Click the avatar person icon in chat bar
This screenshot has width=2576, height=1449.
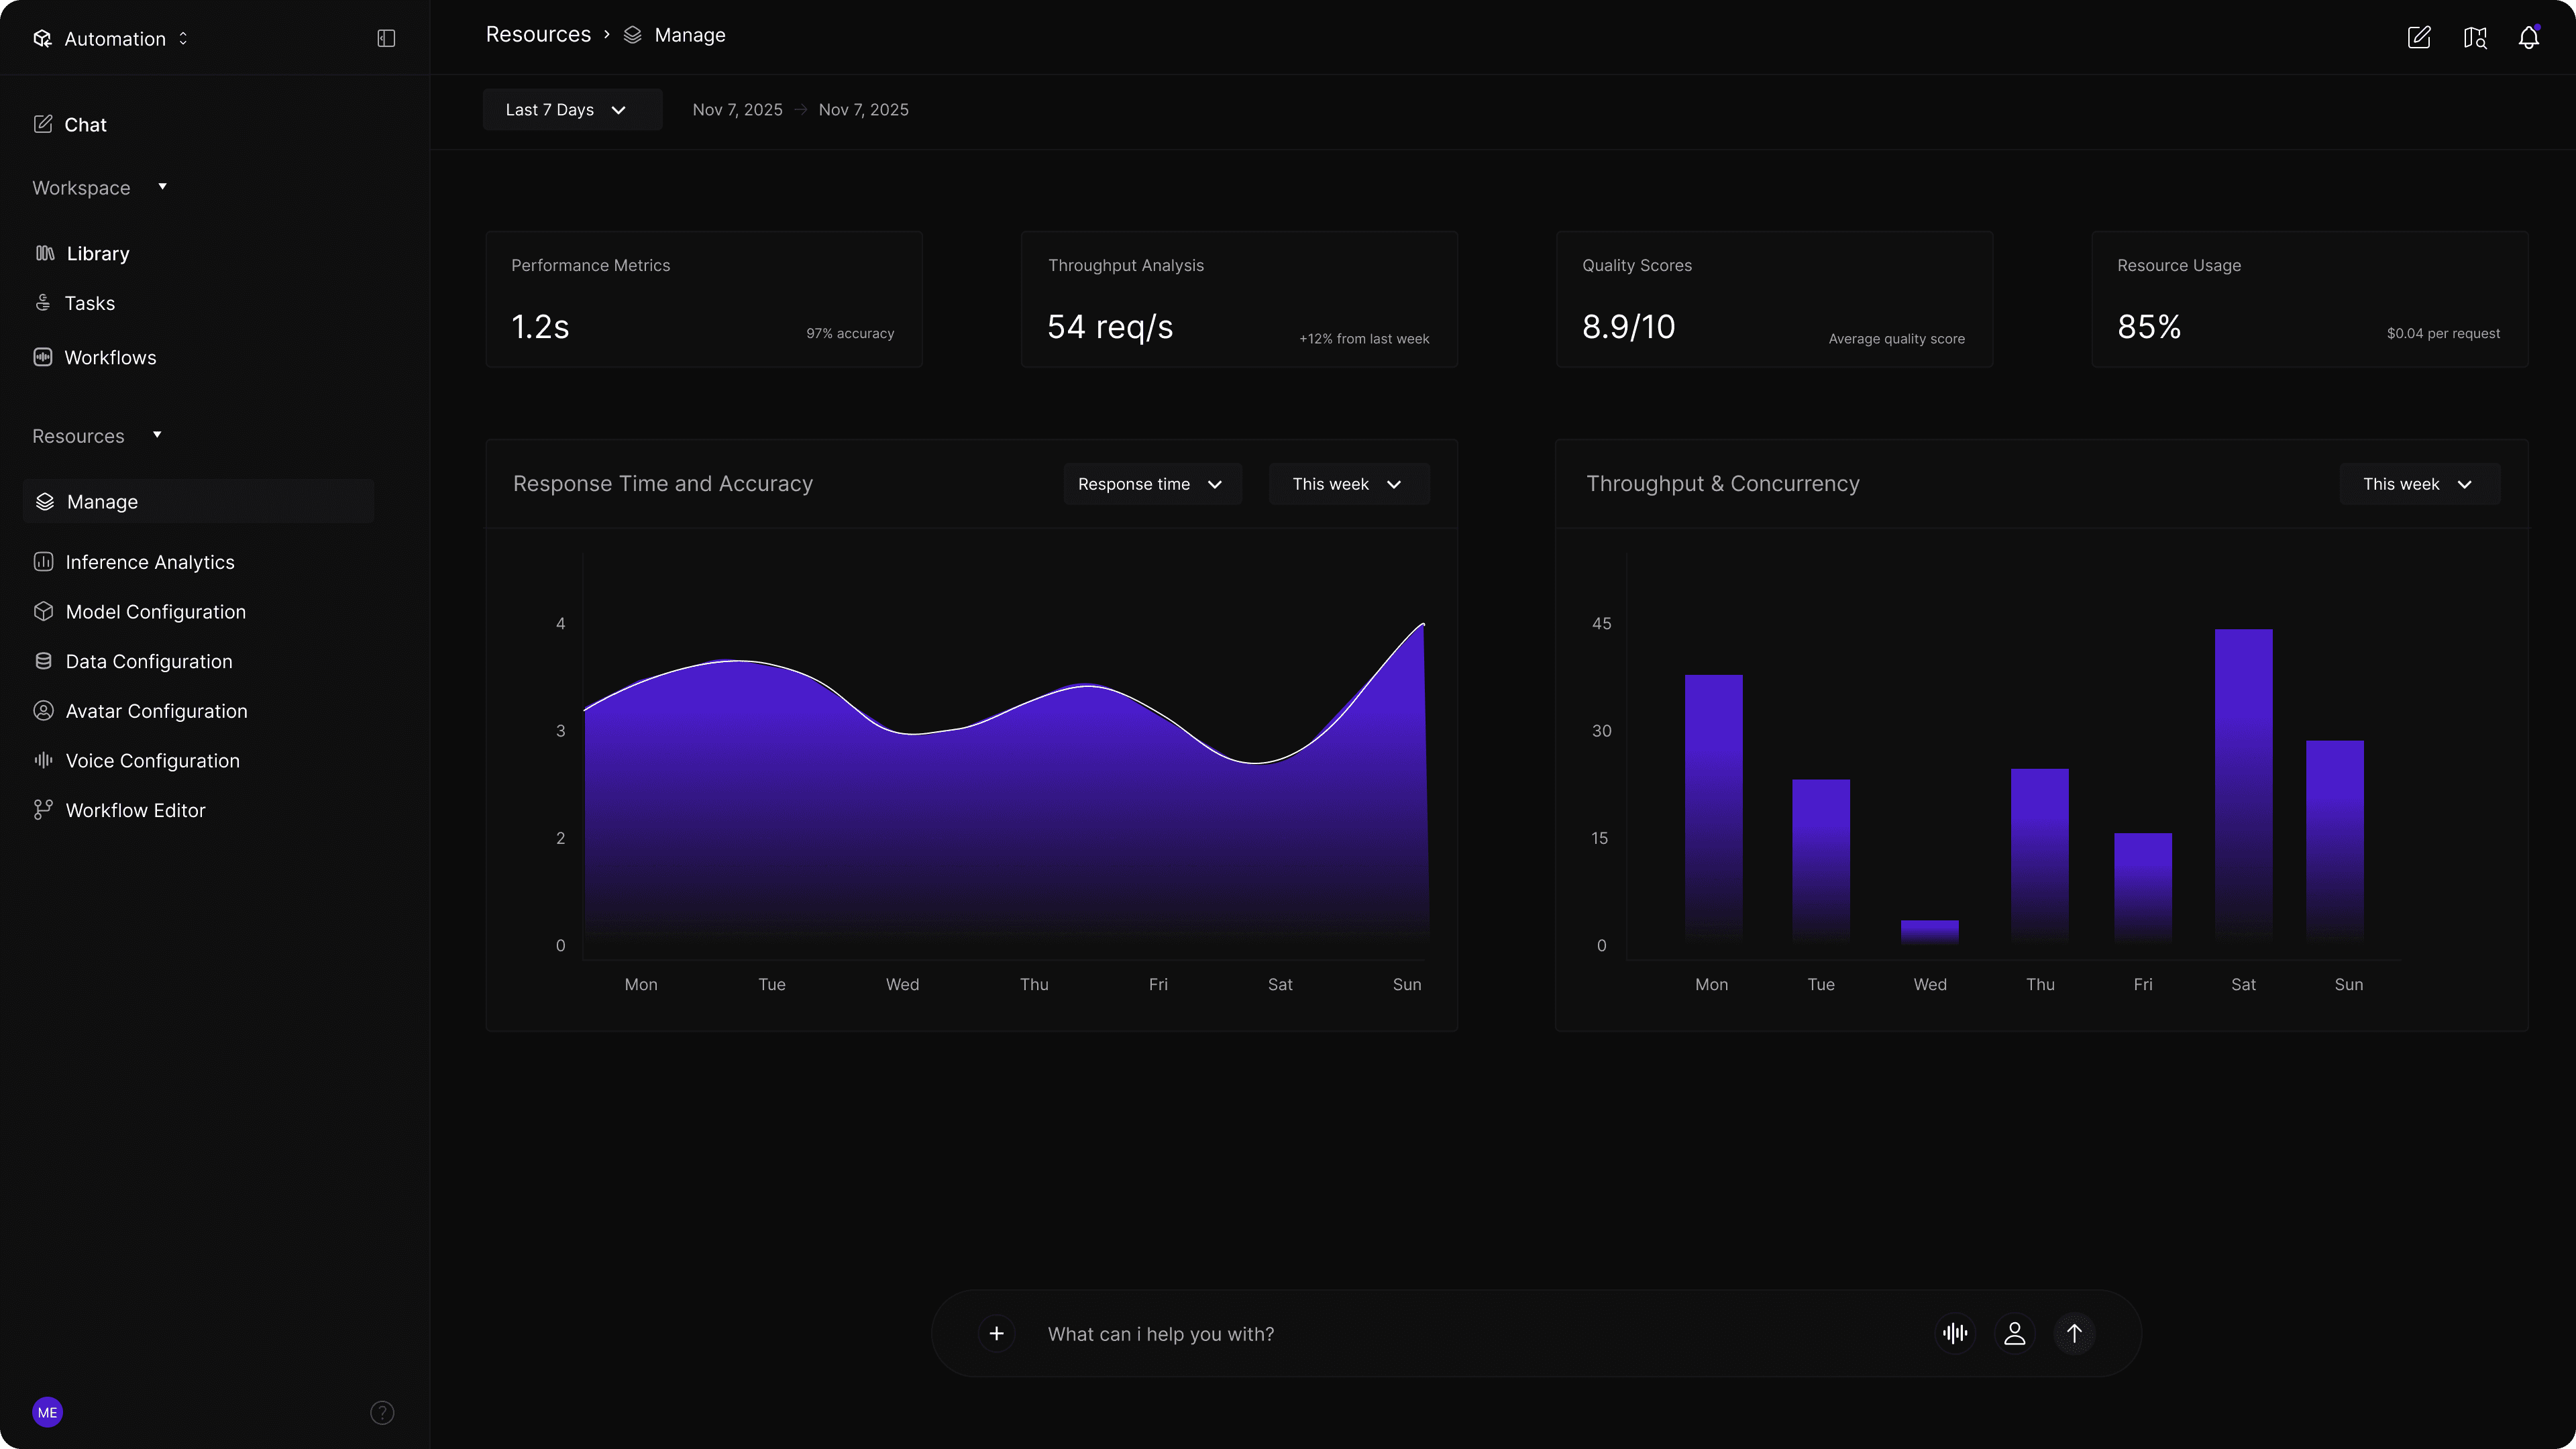pos(2015,1333)
